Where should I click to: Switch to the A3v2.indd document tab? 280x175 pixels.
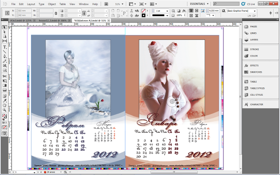pyautogui.click(x=21, y=21)
